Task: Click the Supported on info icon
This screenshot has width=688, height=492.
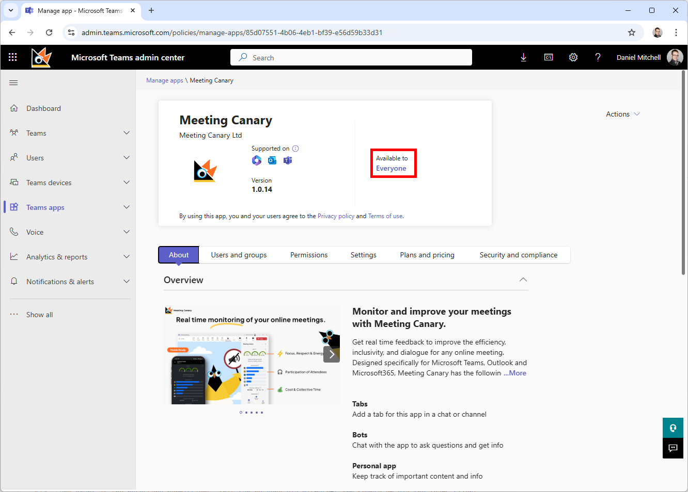Action: tap(295, 149)
